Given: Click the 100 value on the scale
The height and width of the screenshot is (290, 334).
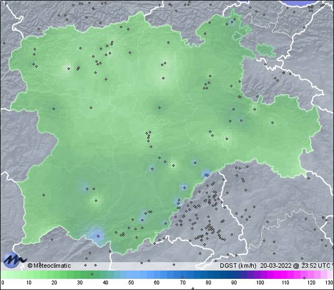Looking at the screenshot, I should 260,283.
